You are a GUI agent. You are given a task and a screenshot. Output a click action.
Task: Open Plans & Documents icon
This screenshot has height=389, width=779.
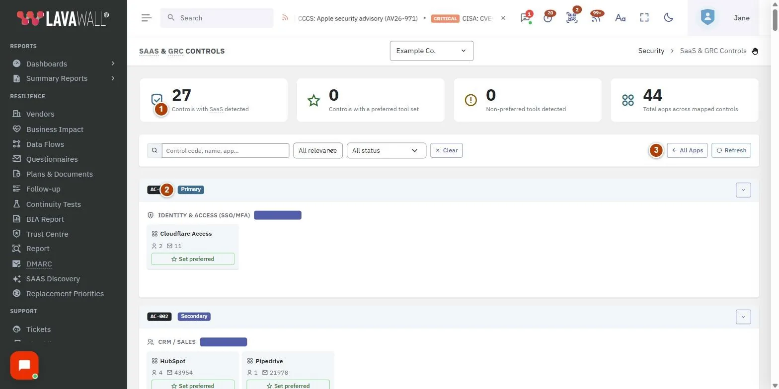click(x=16, y=174)
